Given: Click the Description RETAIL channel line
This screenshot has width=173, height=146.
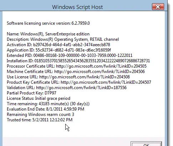Looking at the screenshot, I should [x=63, y=39].
